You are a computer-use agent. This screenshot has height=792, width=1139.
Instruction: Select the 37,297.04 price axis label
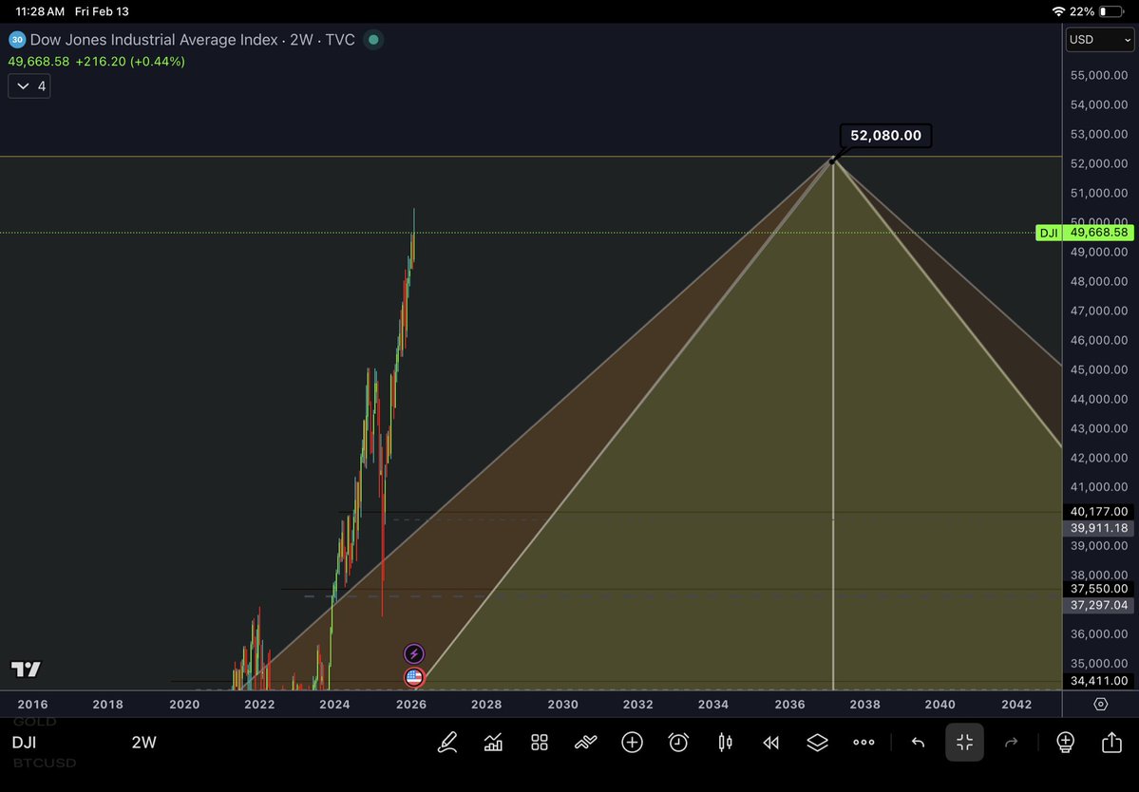pos(1099,605)
